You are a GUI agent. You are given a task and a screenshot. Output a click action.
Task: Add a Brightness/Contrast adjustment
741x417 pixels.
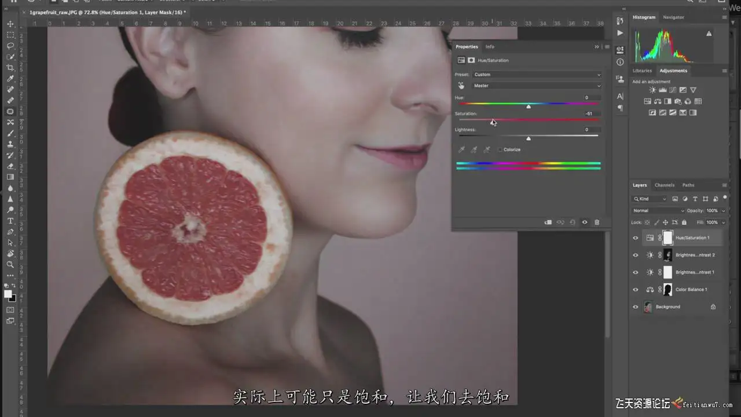653,90
